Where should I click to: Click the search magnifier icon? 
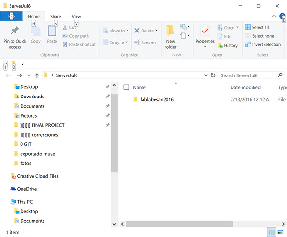(280, 75)
